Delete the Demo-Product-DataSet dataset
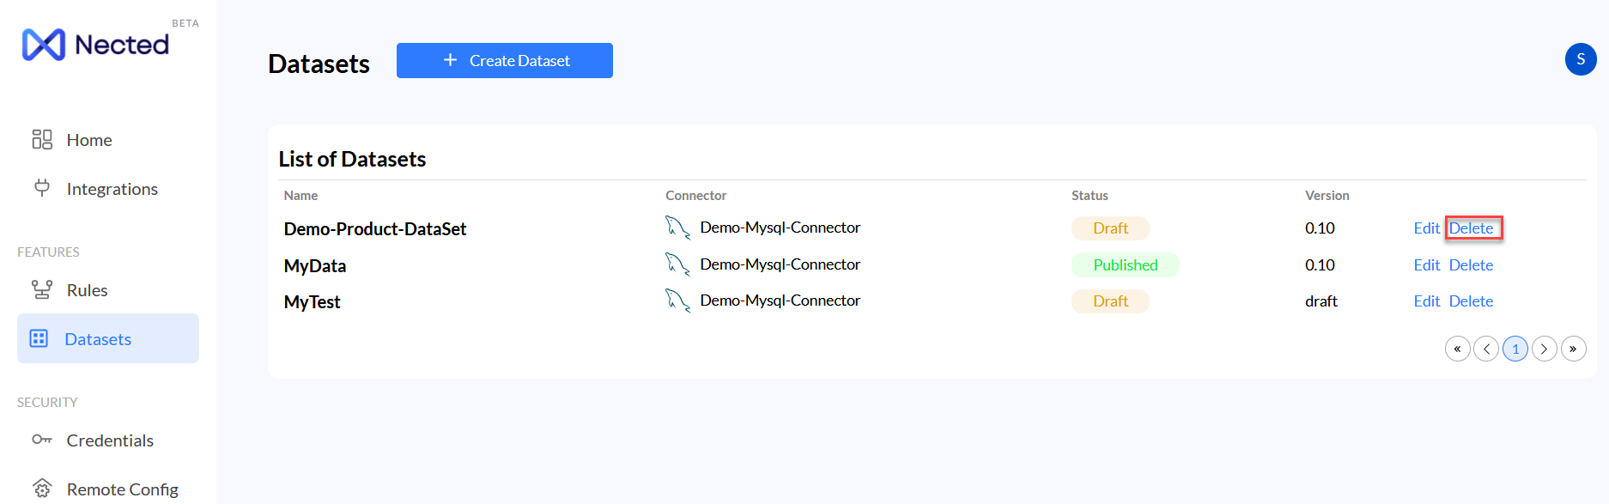This screenshot has width=1609, height=504. (1471, 228)
